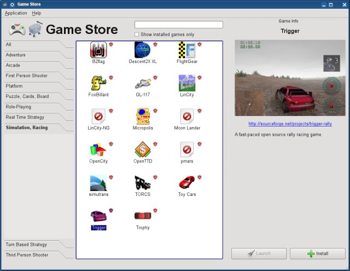Enable Show installed games only checkbox
The height and width of the screenshot is (271, 350).
137,34
